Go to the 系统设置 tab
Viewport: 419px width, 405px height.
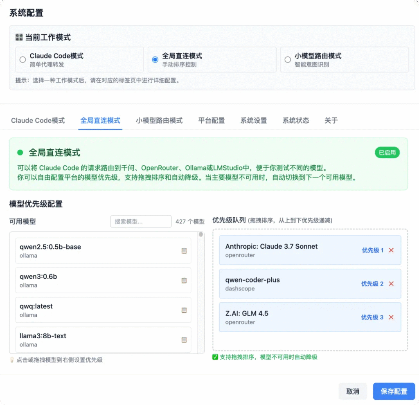(254, 121)
